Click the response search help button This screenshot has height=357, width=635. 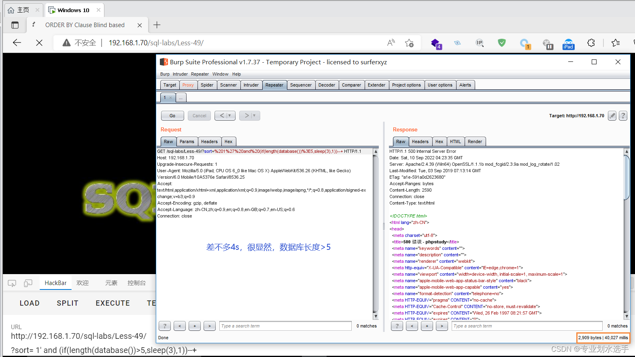[397, 326]
